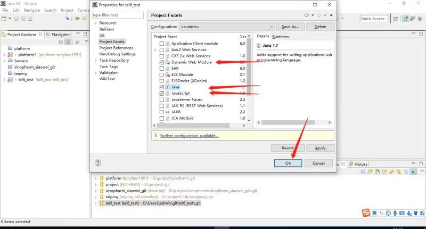Click the Save As... button
The image size is (426, 229).
(x=290, y=27)
